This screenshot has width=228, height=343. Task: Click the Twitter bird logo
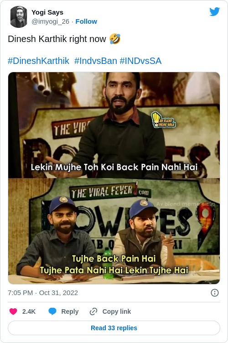(x=214, y=11)
